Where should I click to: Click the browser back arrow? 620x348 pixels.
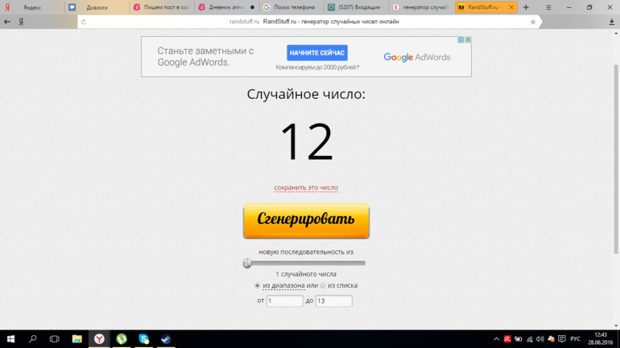7,22
